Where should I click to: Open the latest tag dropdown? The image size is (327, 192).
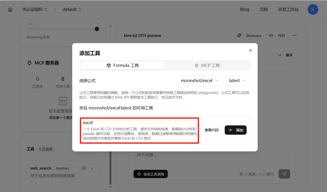[x=238, y=81]
